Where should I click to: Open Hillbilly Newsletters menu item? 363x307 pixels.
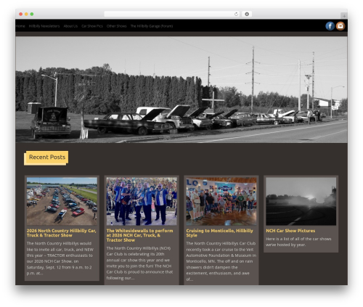[44, 26]
